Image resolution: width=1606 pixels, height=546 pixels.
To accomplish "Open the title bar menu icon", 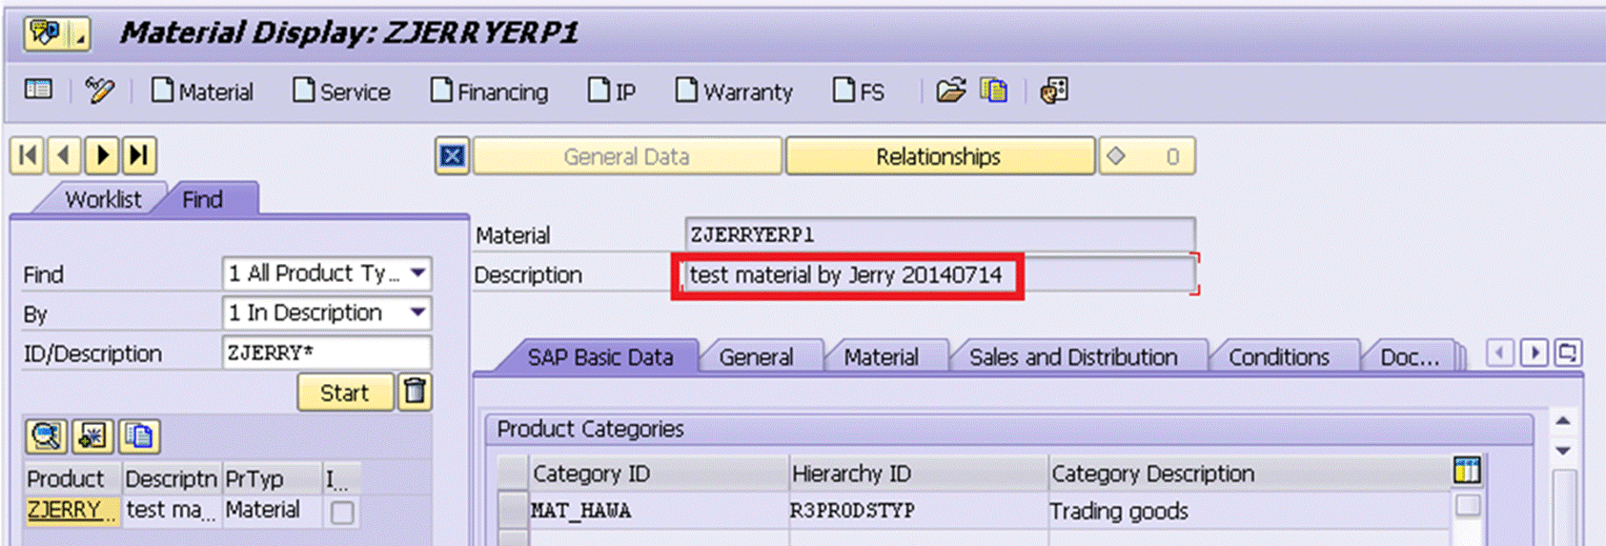I will tap(56, 34).
